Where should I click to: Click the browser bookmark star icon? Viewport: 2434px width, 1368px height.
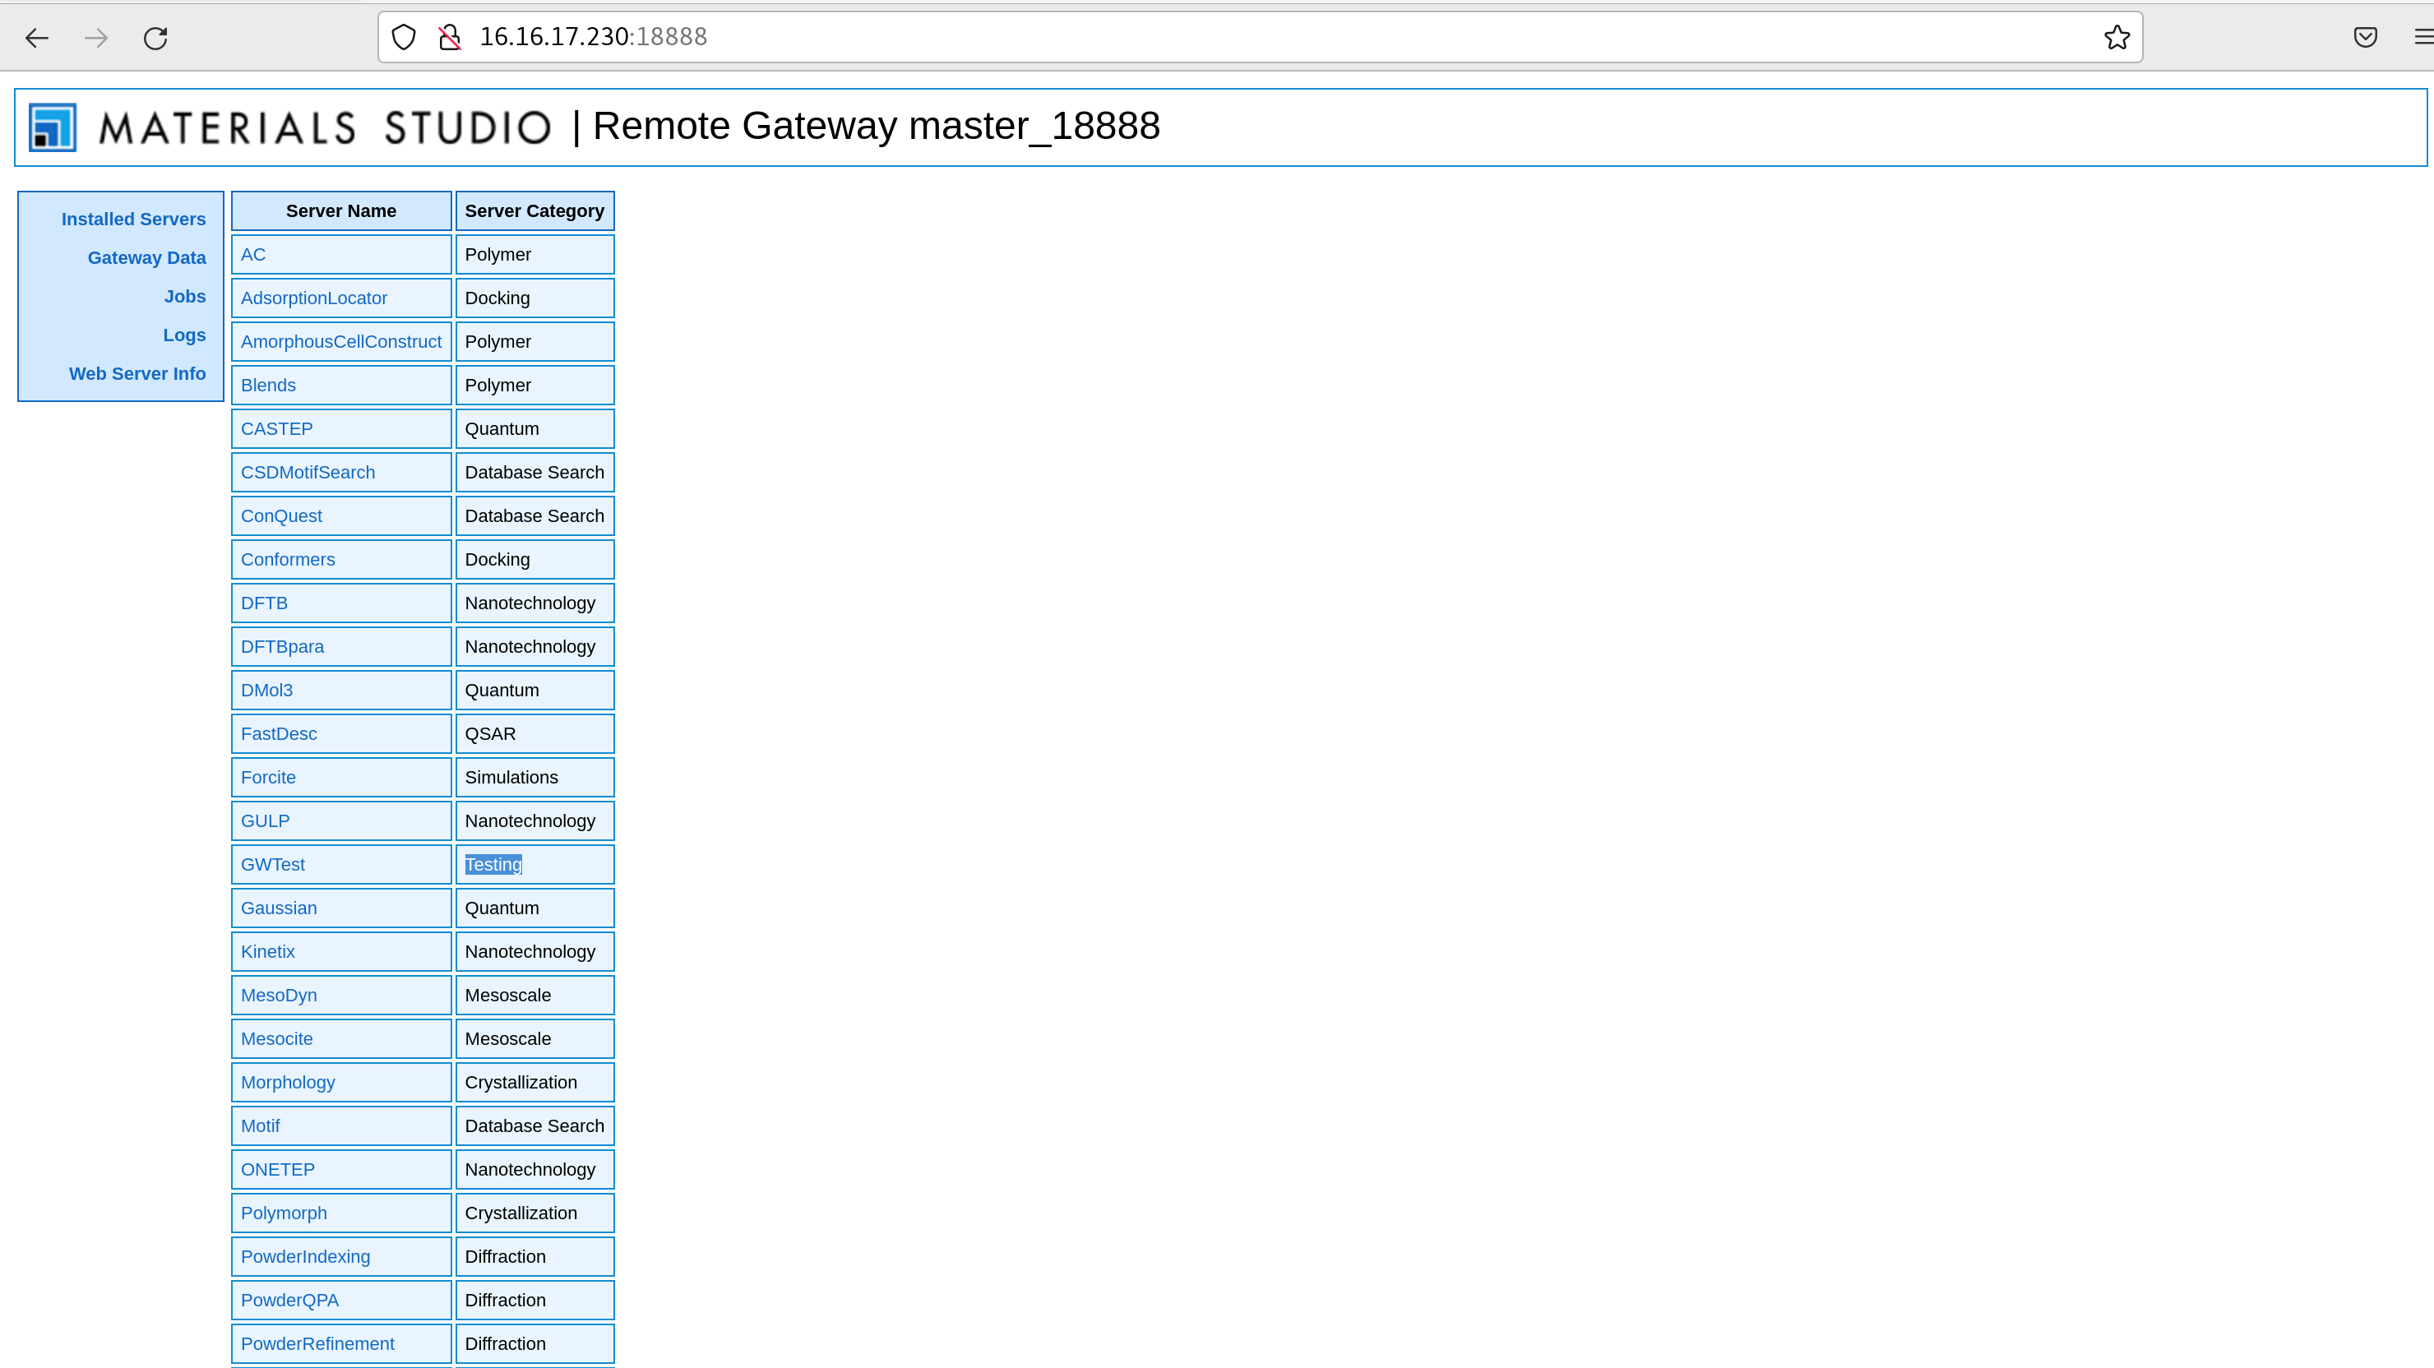click(2117, 37)
